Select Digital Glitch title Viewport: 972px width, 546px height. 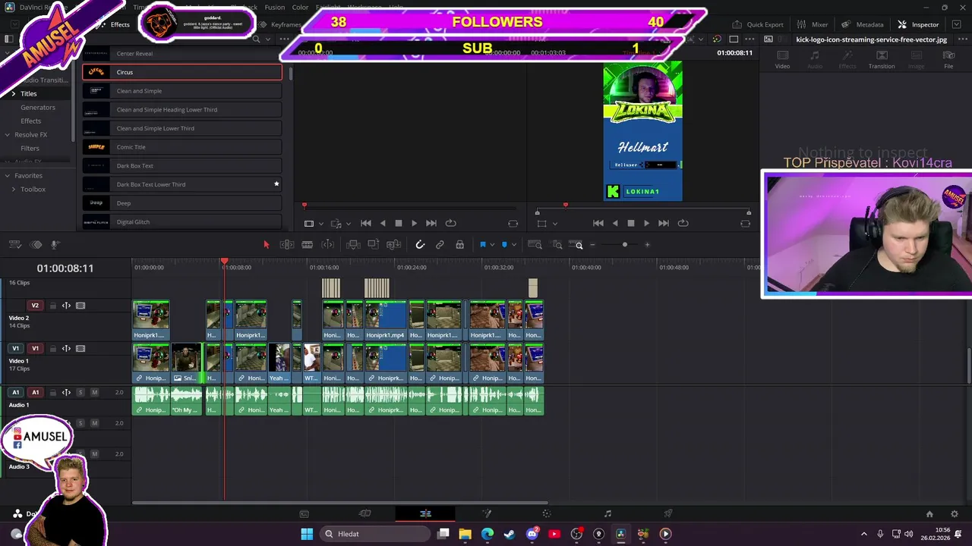click(x=182, y=221)
